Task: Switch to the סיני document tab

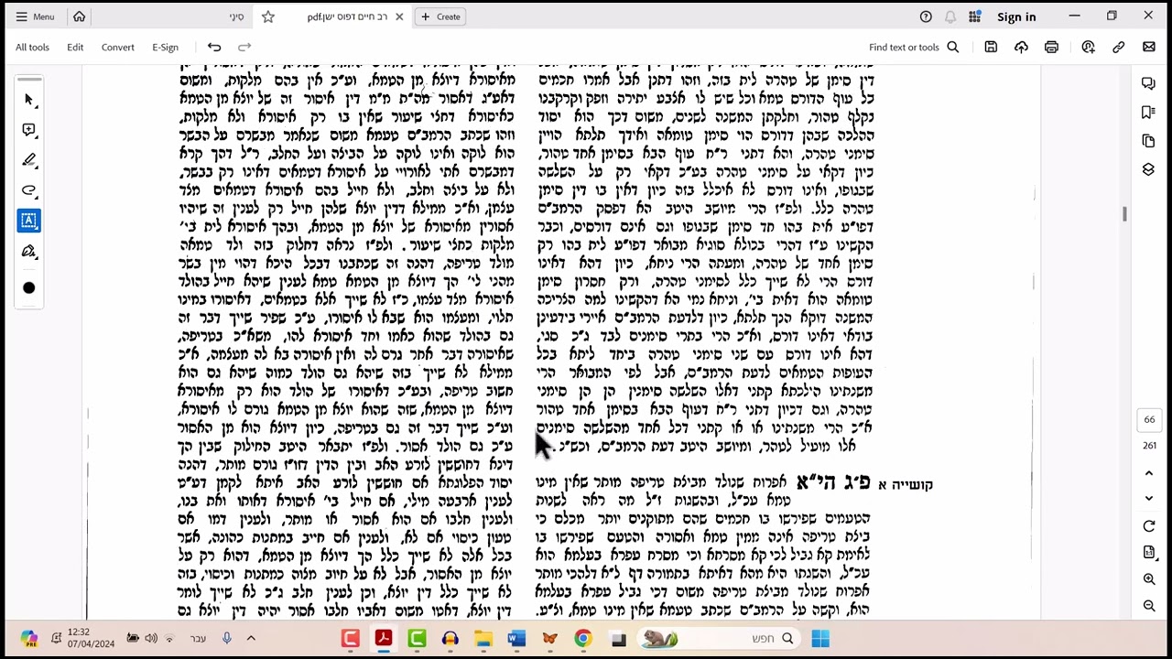Action: [237, 16]
